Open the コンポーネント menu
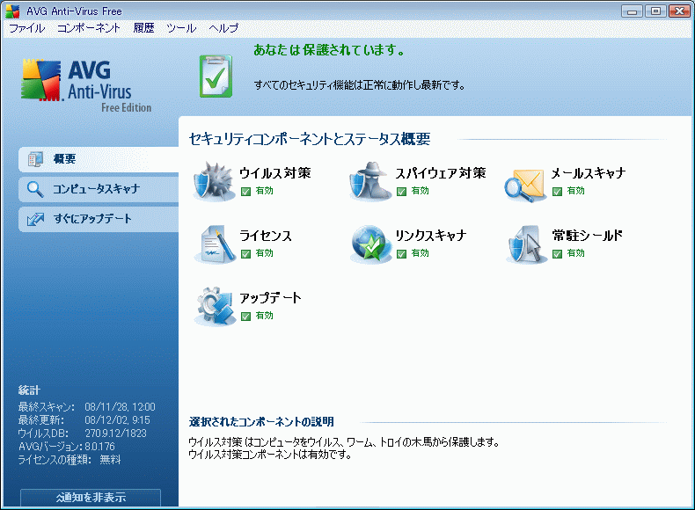The height and width of the screenshot is (510, 695). coord(89,28)
